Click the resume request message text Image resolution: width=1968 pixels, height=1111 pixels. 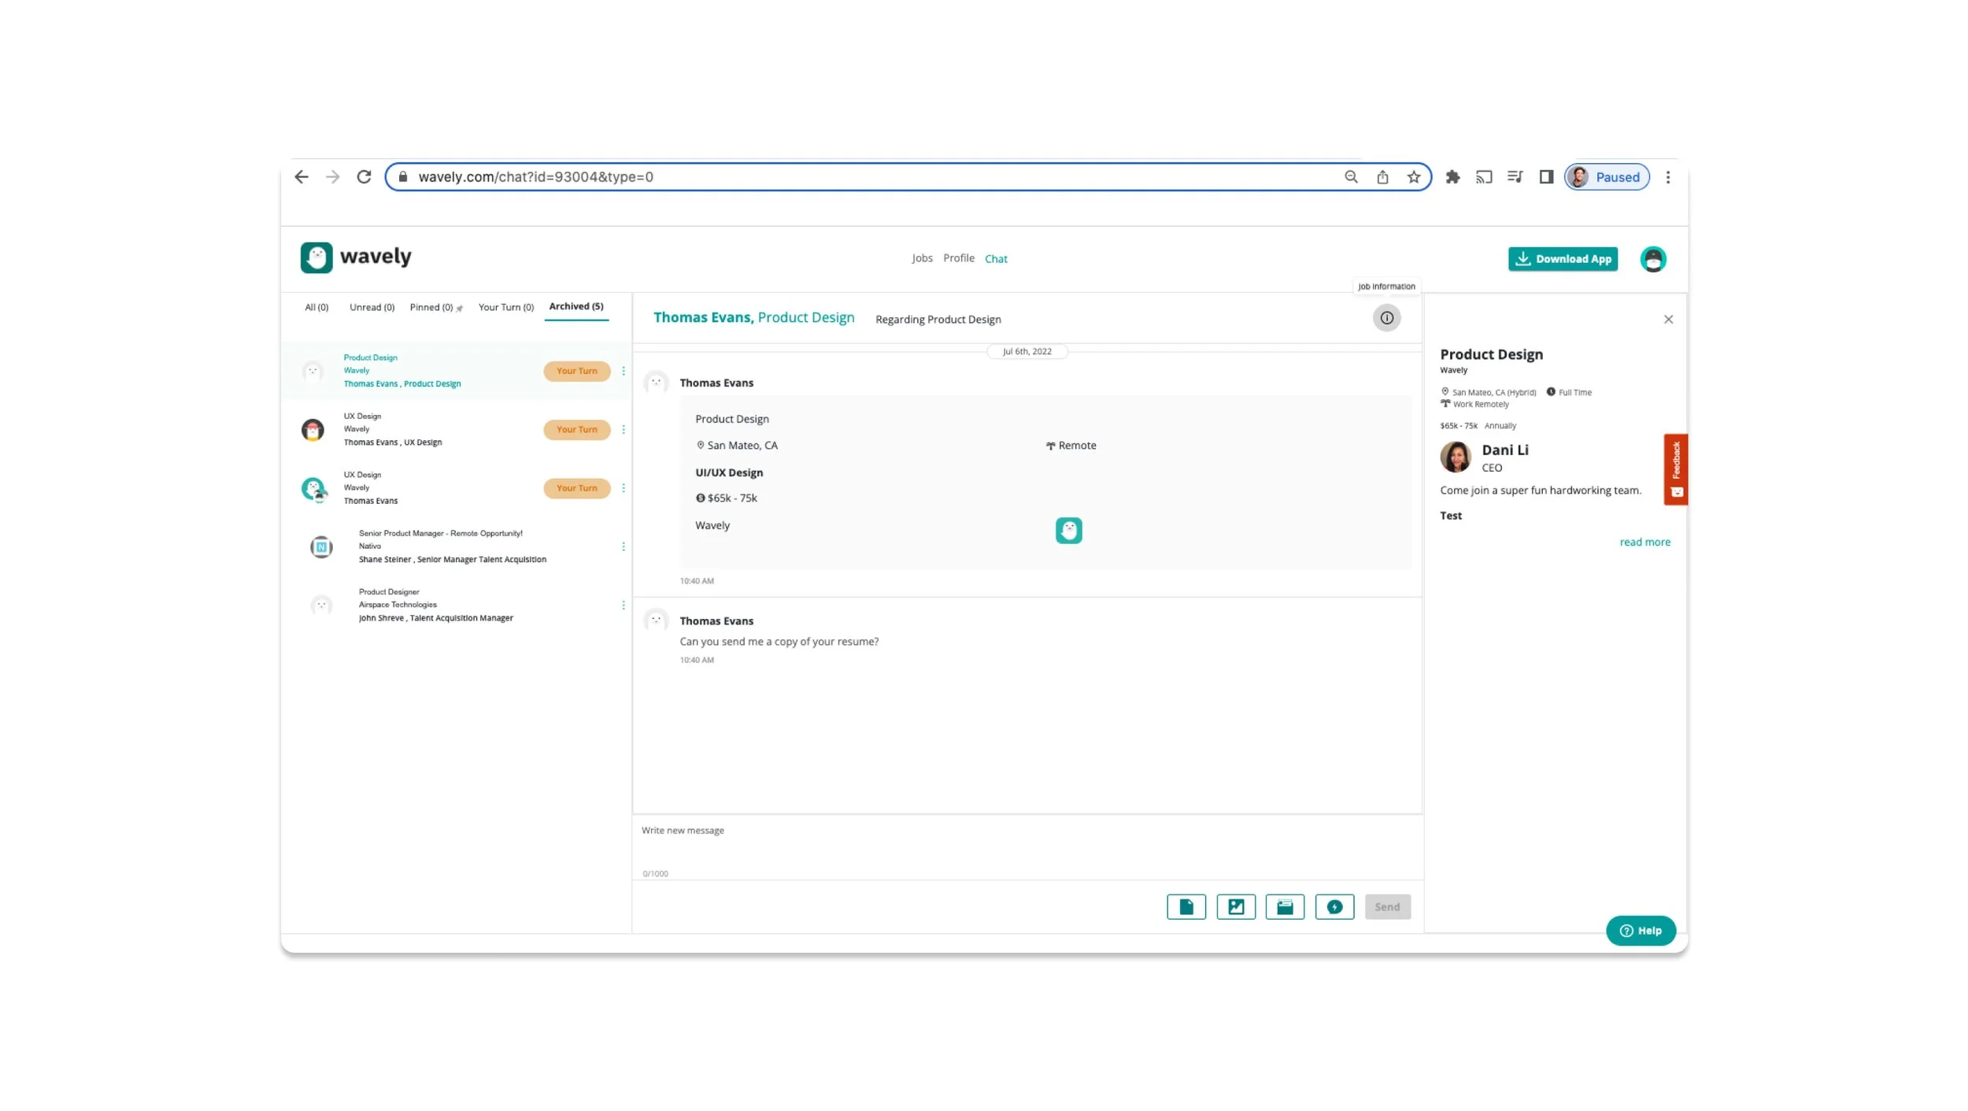point(779,642)
